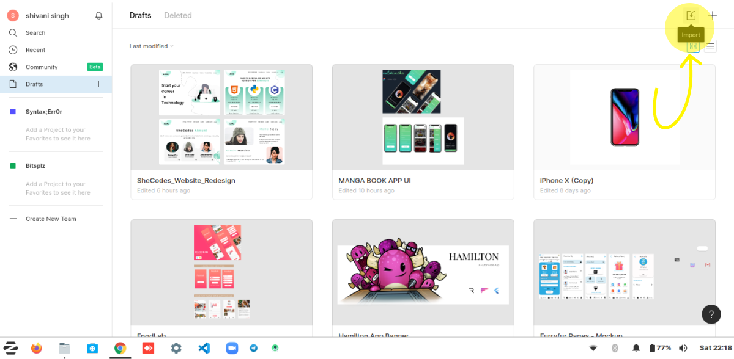This screenshot has height=359, width=734.
Task: Open the Software store in taskbar
Action: coord(92,348)
